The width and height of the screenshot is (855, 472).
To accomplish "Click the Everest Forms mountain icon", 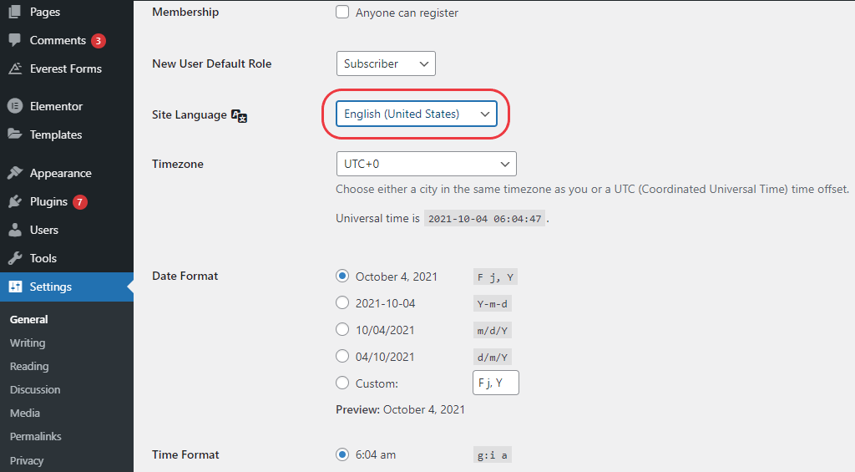I will (15, 69).
